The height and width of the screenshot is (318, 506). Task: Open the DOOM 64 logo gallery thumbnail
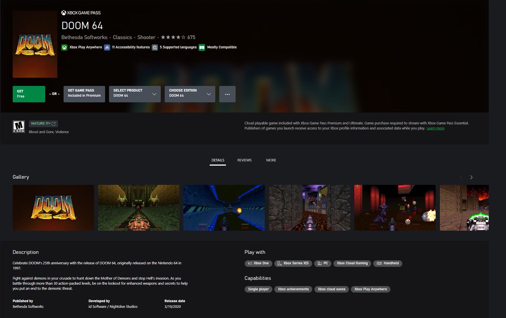coord(54,208)
